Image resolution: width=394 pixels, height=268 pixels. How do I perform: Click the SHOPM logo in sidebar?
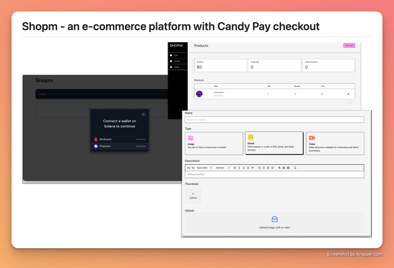(176, 45)
